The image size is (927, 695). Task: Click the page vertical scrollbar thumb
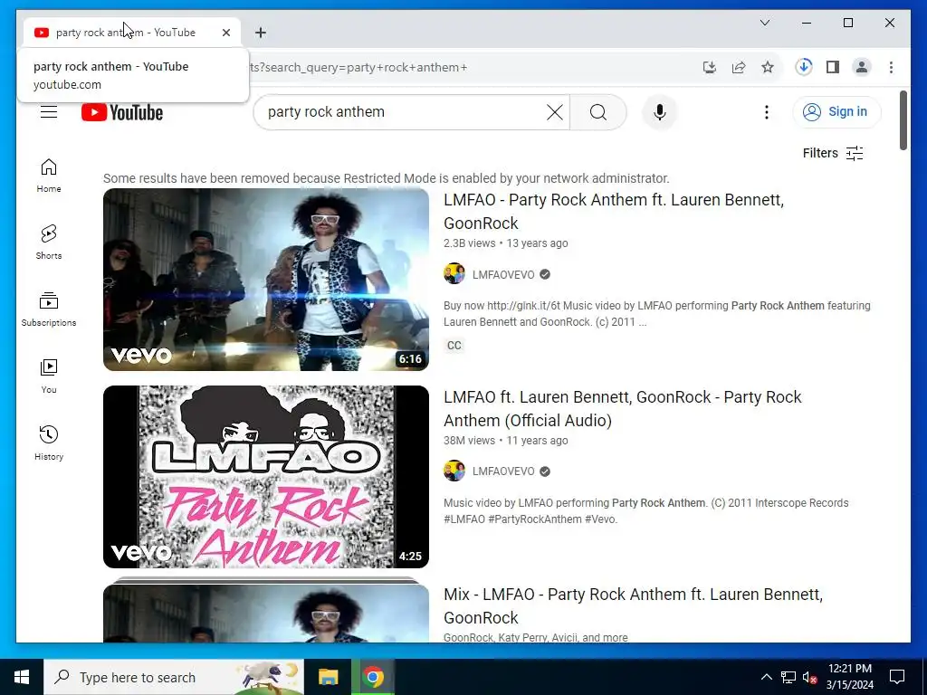click(903, 120)
